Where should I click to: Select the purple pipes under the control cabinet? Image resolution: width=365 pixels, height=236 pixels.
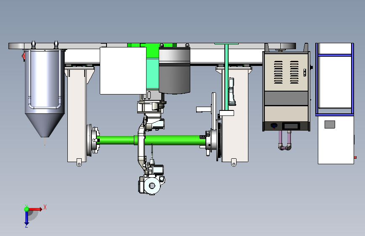tap(285, 140)
